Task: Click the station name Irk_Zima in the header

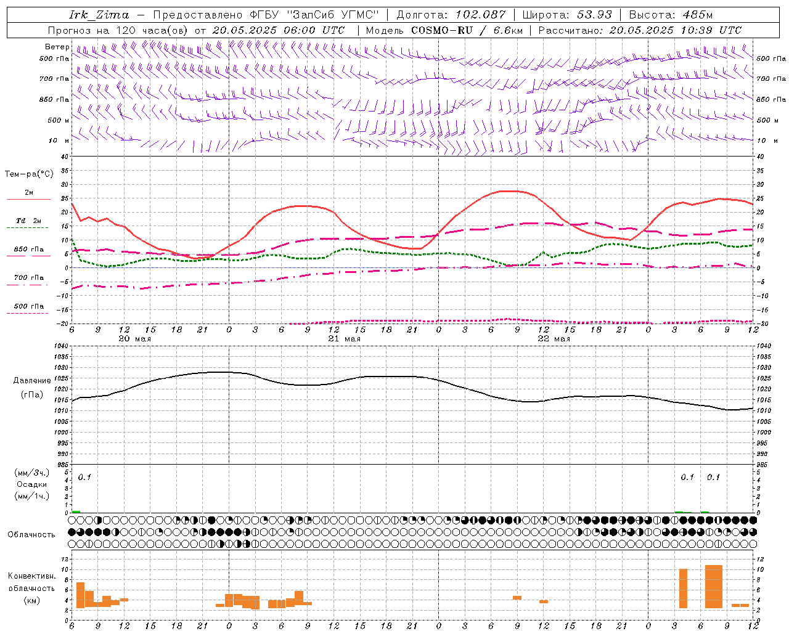Action: pos(100,15)
